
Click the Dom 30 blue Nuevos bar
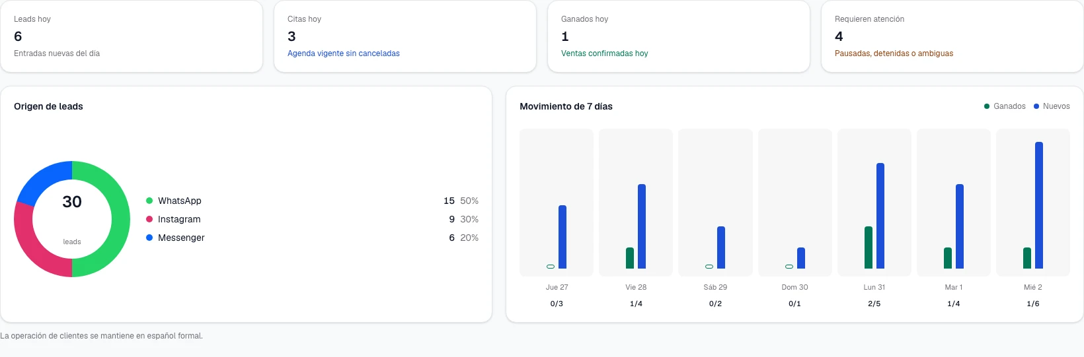pyautogui.click(x=801, y=258)
